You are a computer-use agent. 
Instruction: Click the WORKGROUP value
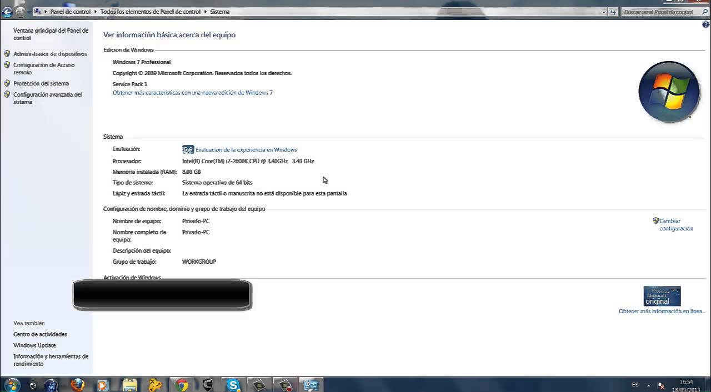point(199,262)
